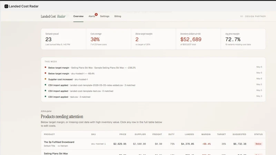Click the red Alerts notification badge
The height and width of the screenshot is (155, 276).
[96, 14]
